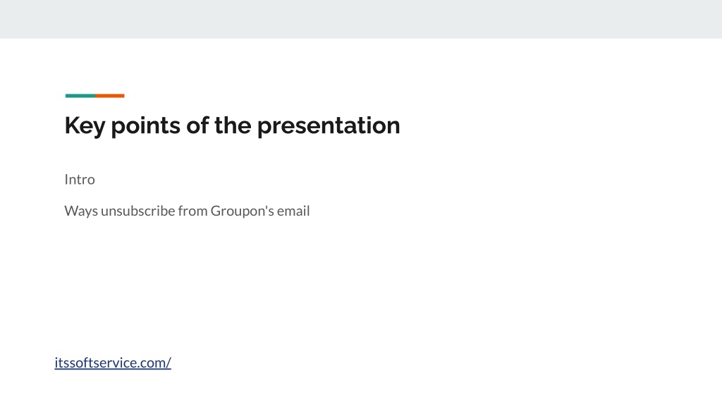Select the slide title heading text

point(232,125)
